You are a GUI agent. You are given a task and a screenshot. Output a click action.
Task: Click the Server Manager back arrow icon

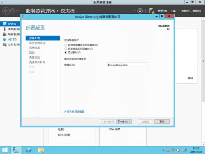click(x=6, y=11)
